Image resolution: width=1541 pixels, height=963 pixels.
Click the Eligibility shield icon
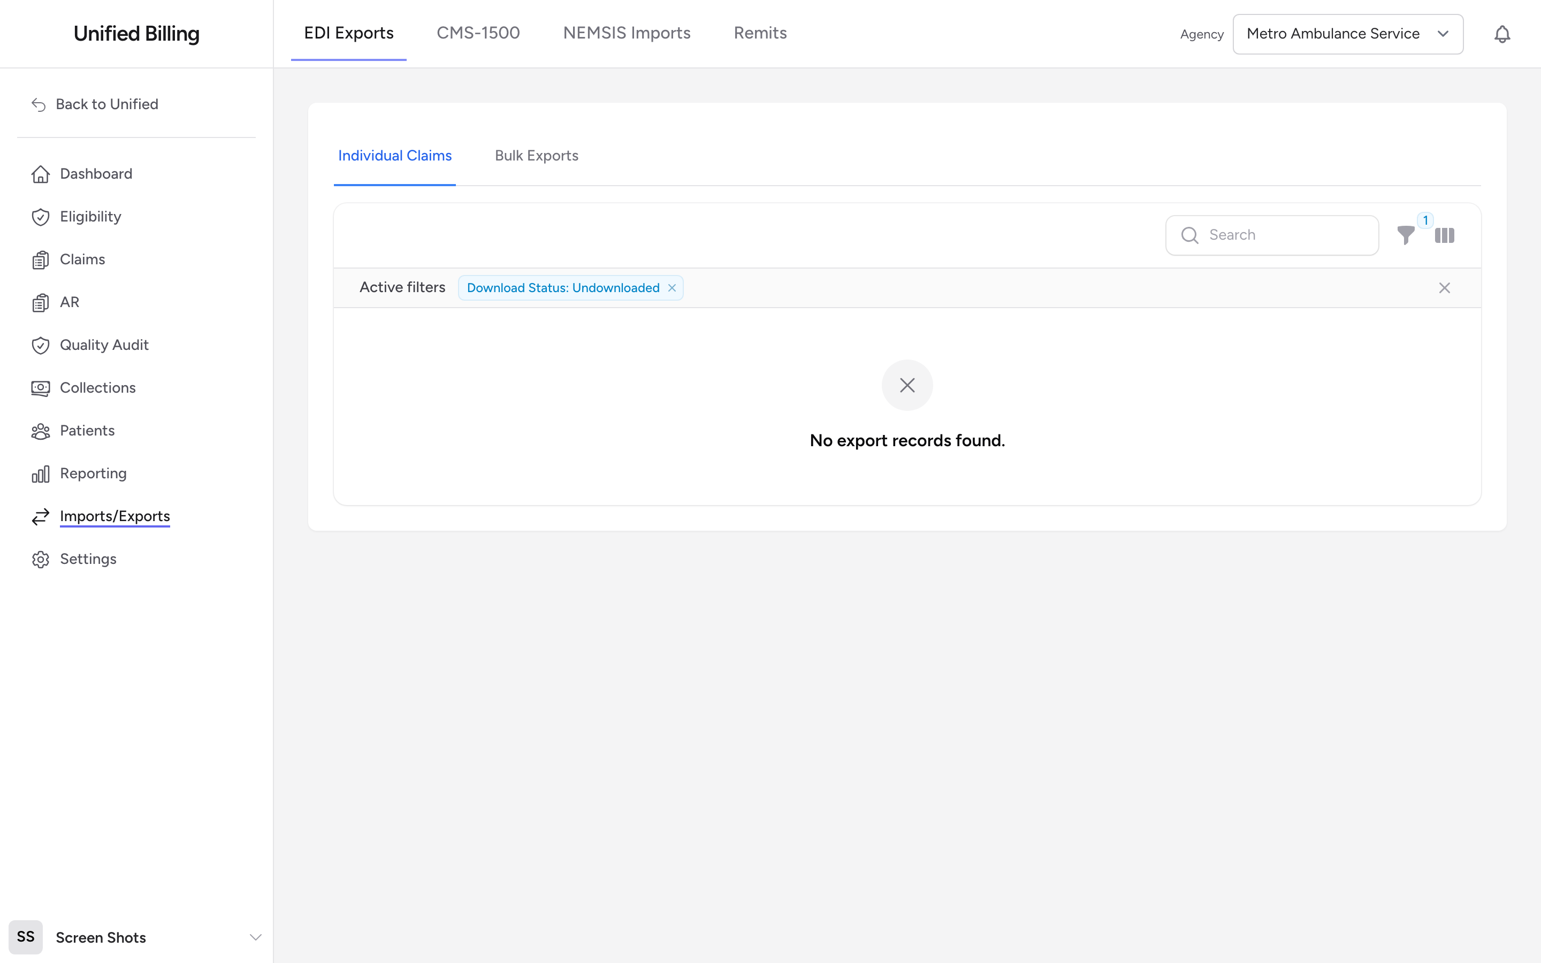pyautogui.click(x=40, y=217)
